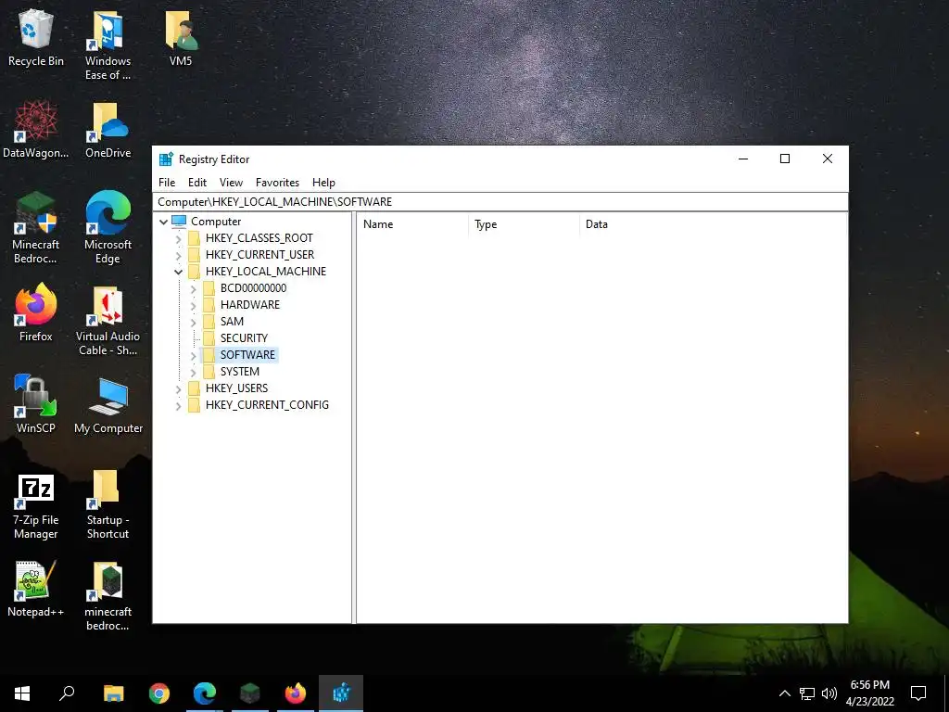Launch Microsoft Edge from the desktop
This screenshot has height=712, width=949.
(108, 228)
